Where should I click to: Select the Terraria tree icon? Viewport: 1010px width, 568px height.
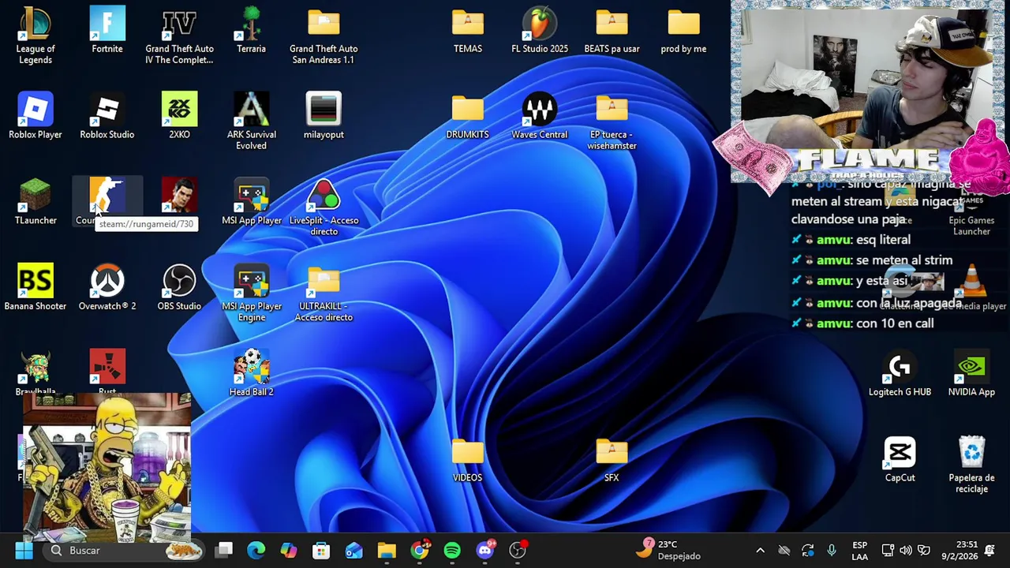[x=251, y=30]
